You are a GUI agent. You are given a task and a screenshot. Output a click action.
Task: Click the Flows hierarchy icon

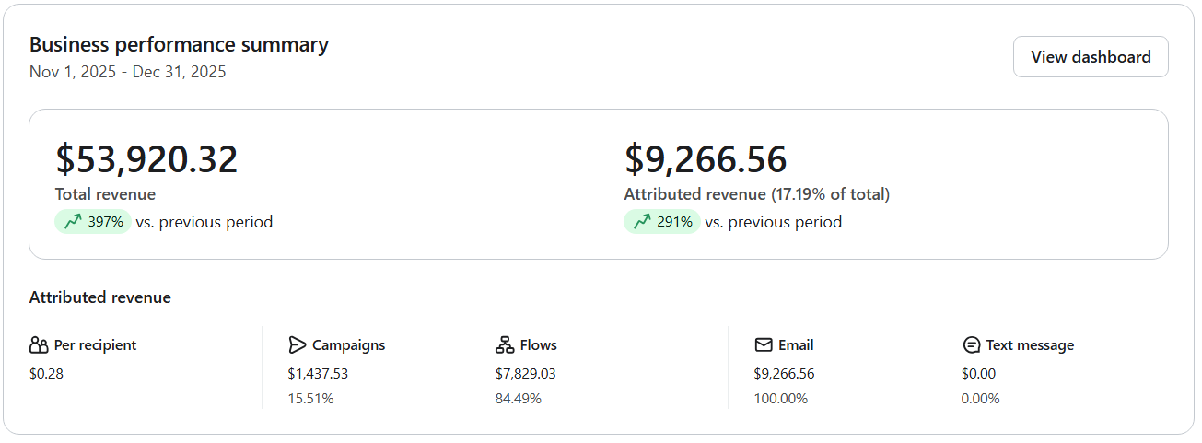[504, 345]
